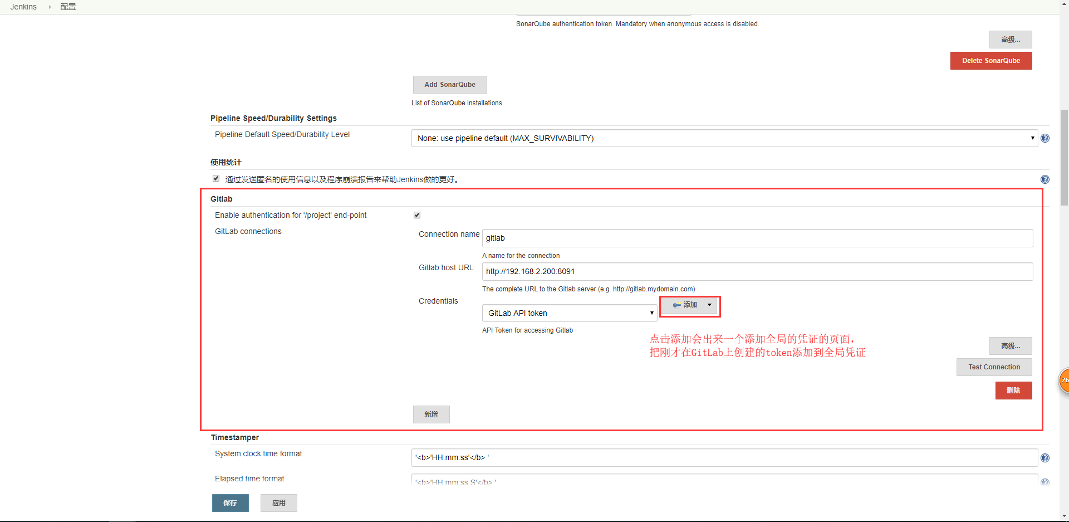Open SonarQube 高级... advanced button
The height and width of the screenshot is (522, 1069).
[1011, 40]
